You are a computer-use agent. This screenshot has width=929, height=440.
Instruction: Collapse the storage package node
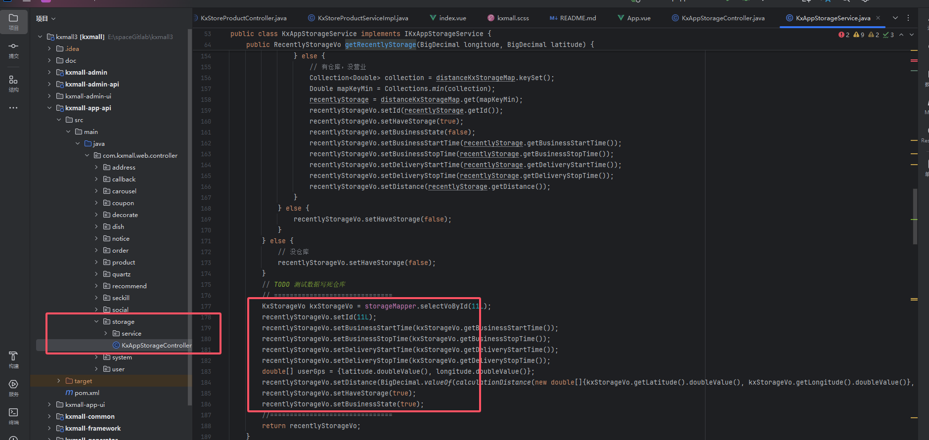(96, 321)
